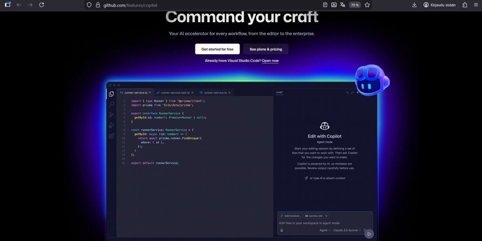Image resolution: width=482 pixels, height=241 pixels.
Task: Remove the service.md context chip
Action: [327, 216]
